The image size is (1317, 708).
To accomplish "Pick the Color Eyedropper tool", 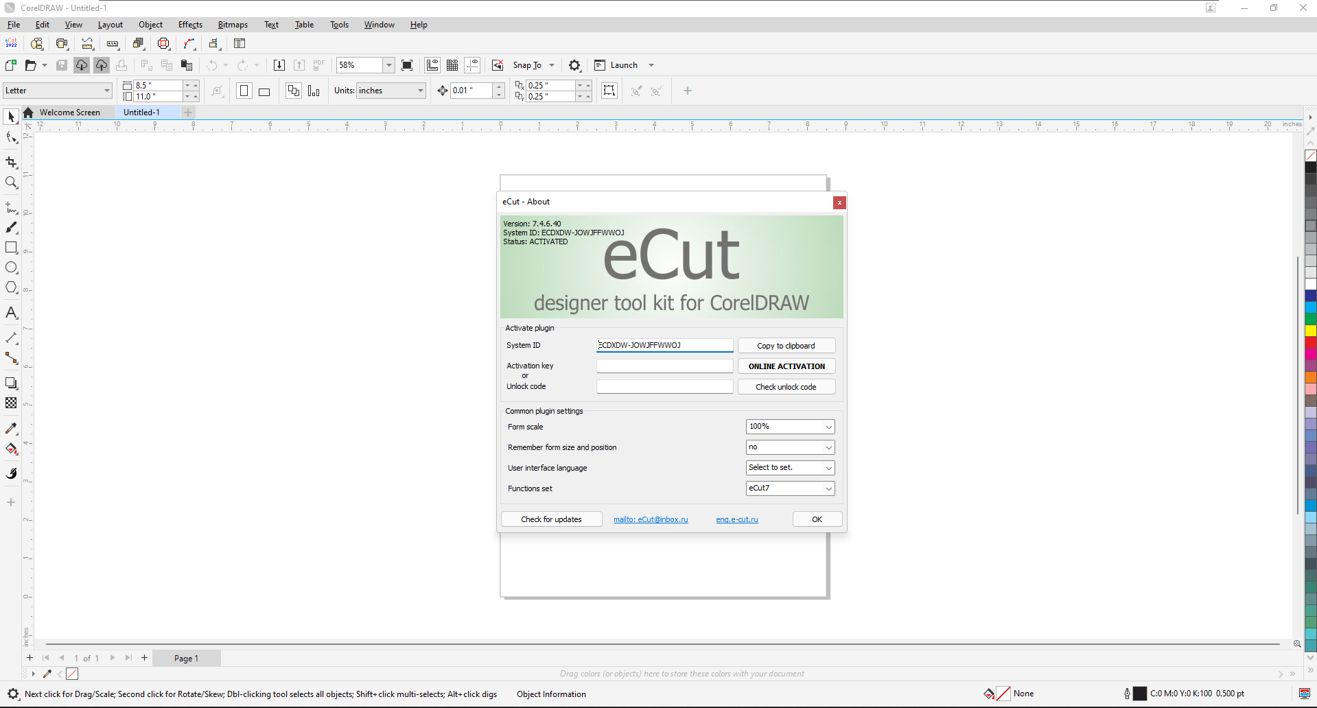I will coord(11,428).
